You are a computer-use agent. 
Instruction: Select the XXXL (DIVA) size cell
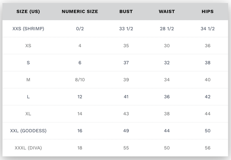click(28, 148)
